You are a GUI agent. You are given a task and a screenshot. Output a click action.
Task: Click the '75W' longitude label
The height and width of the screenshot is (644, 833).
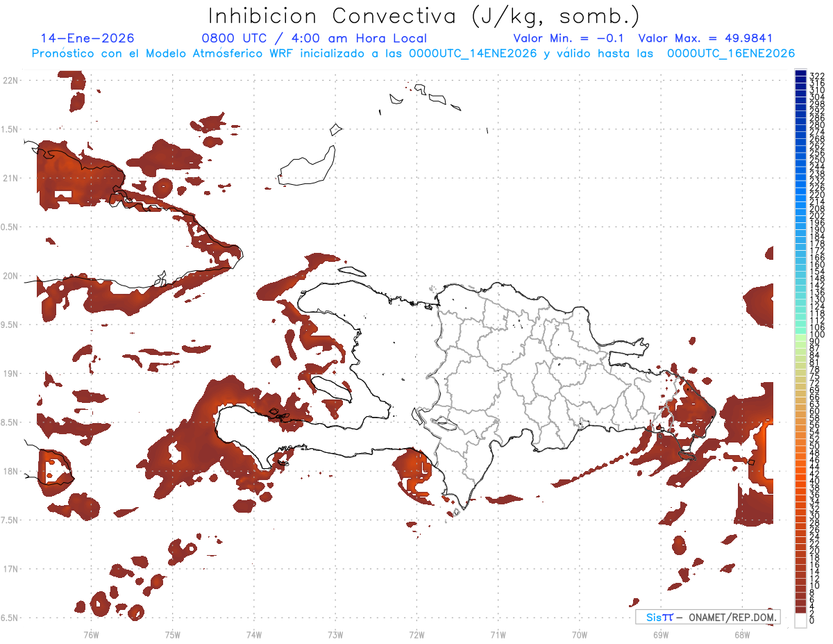(x=173, y=634)
